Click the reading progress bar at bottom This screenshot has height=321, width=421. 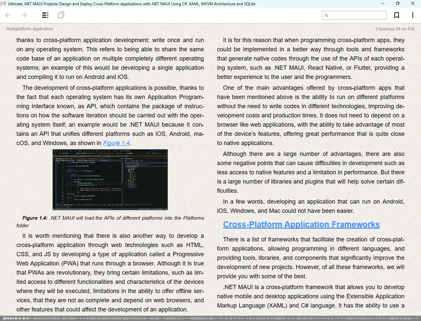coord(210,318)
